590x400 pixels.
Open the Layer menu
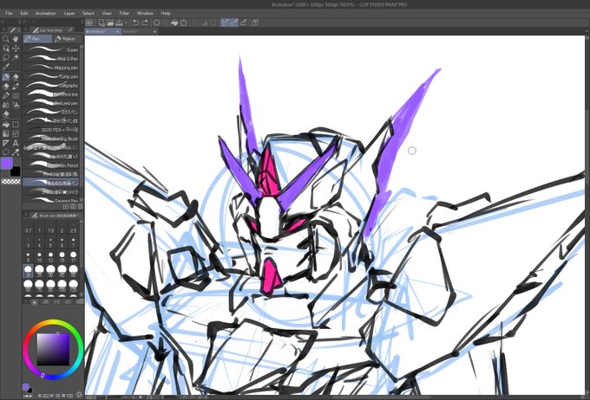[69, 13]
